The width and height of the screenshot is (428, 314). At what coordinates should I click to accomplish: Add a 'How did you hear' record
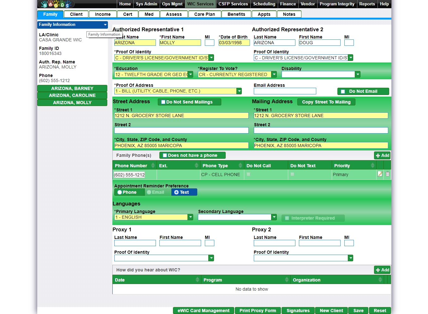(x=382, y=270)
